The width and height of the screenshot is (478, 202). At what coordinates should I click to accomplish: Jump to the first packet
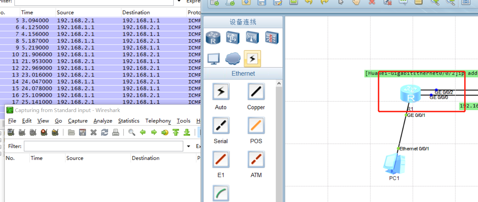click(176, 132)
